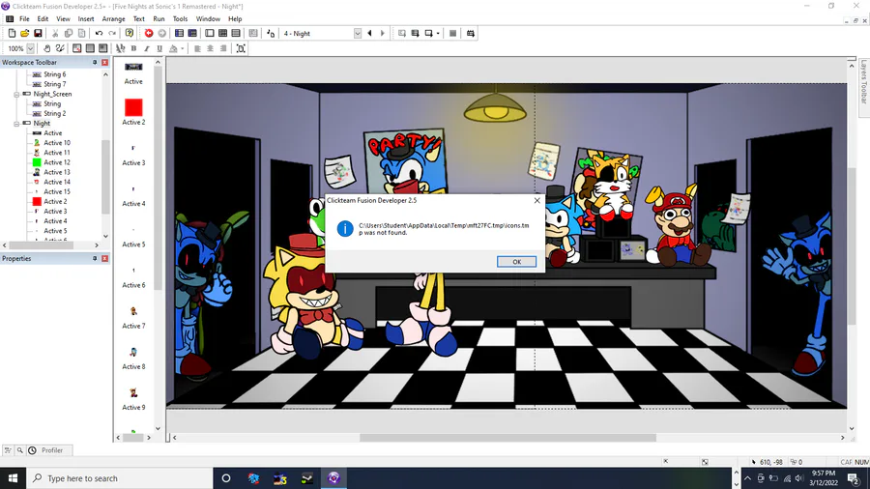Collapse the Night_Screen tree node

[x=16, y=95]
